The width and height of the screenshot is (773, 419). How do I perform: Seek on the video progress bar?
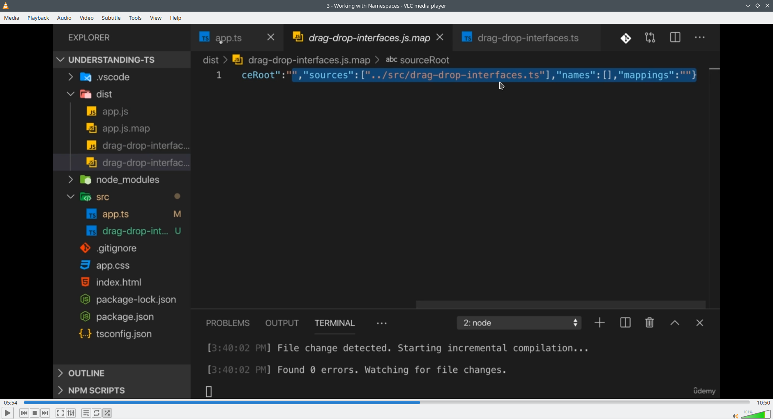tap(386, 403)
